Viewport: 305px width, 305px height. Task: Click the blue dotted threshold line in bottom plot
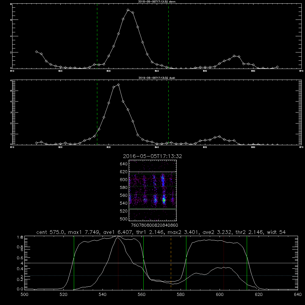tap(161, 276)
